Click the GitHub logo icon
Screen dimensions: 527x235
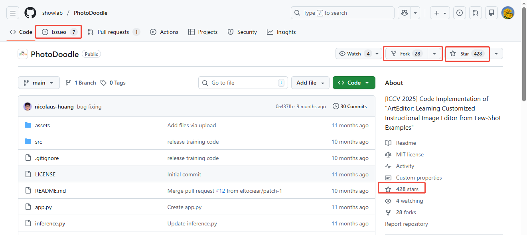click(30, 13)
